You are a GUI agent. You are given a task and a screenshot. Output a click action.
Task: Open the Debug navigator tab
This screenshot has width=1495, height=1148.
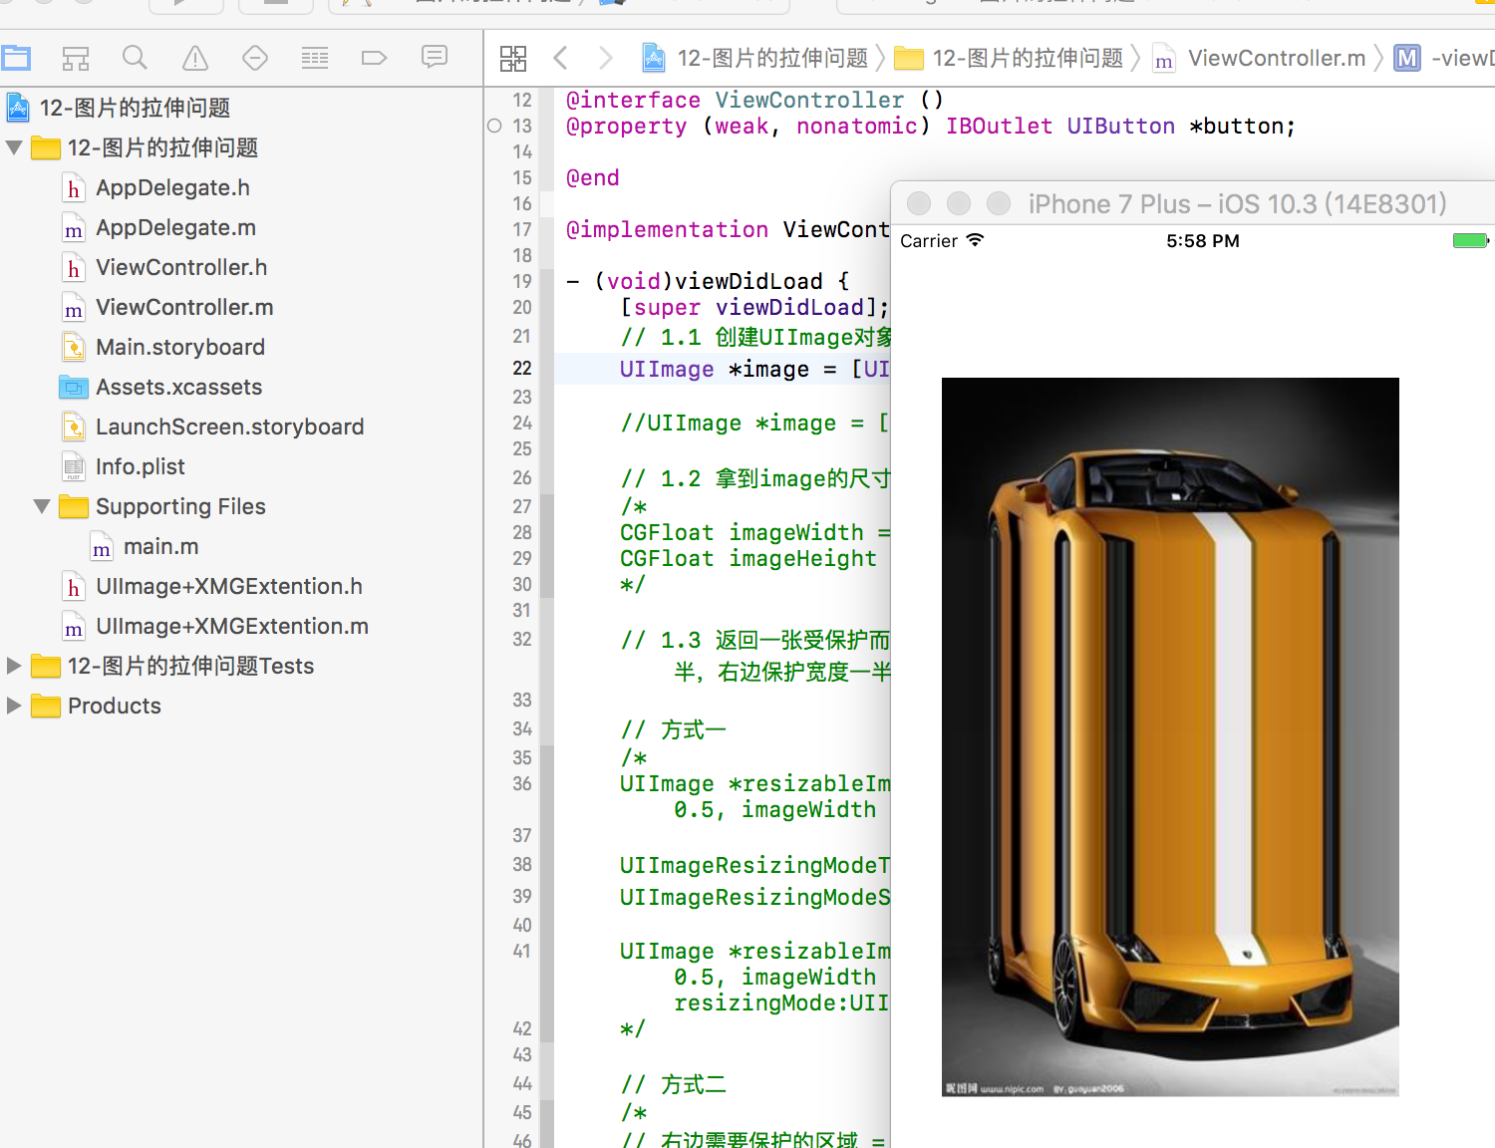tap(315, 58)
